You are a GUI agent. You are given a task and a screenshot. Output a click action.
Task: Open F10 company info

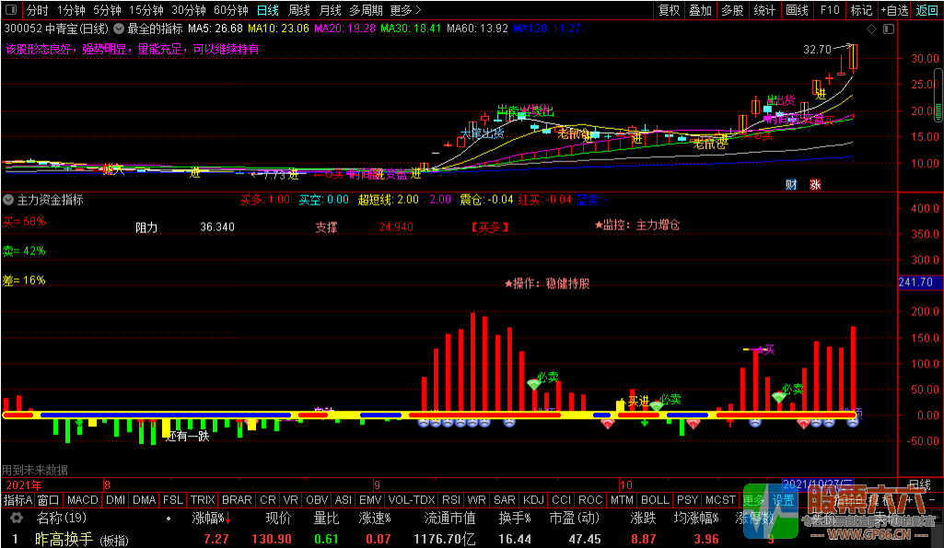(x=830, y=10)
